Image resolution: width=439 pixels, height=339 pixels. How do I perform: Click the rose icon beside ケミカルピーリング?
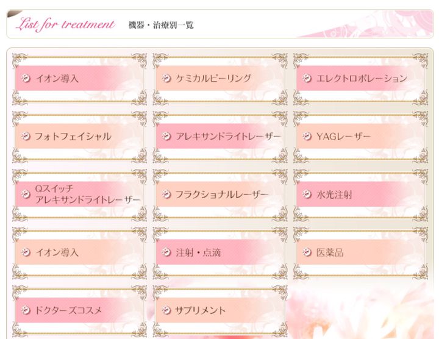pos(166,79)
